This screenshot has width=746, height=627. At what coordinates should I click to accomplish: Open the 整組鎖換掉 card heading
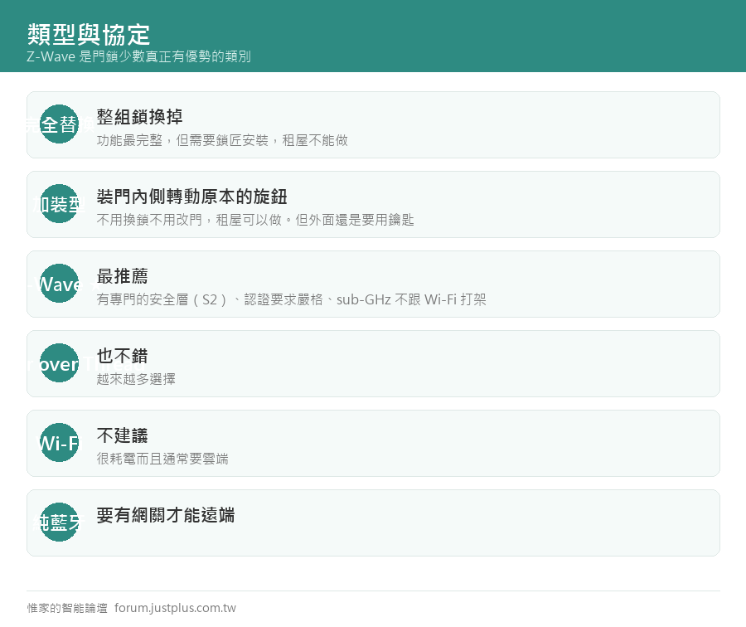[x=139, y=117]
